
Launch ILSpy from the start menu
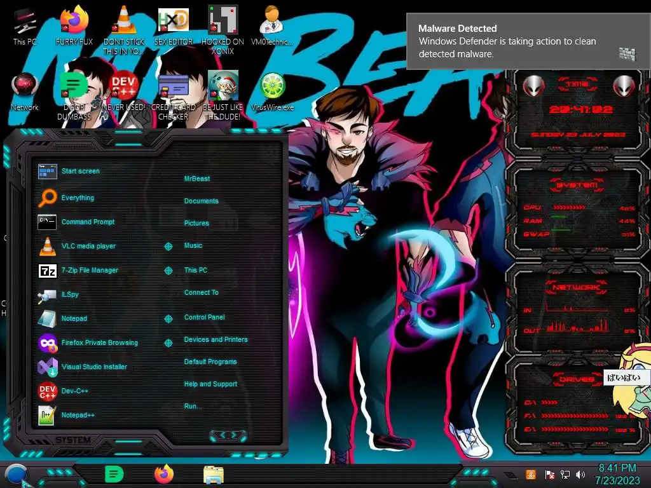pyautogui.click(x=70, y=294)
